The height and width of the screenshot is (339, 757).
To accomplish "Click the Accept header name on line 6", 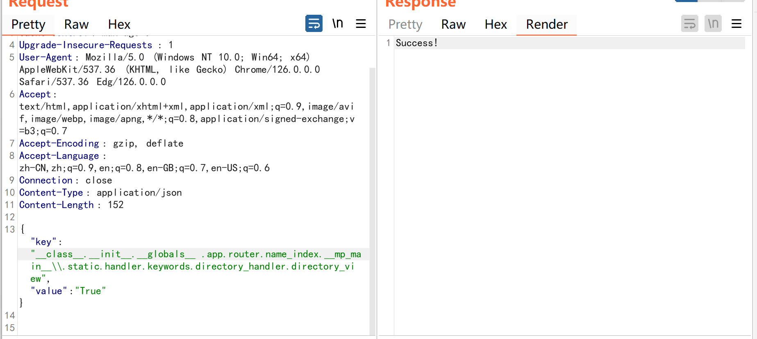I will (x=35, y=94).
